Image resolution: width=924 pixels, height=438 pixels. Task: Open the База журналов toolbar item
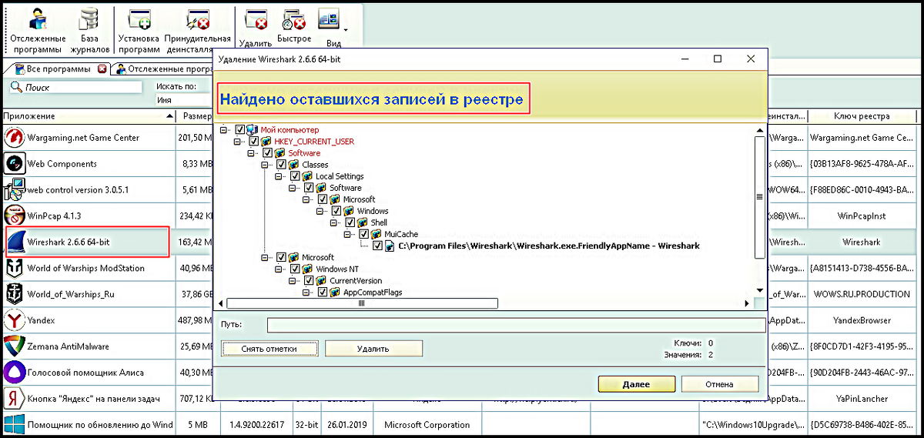89,32
